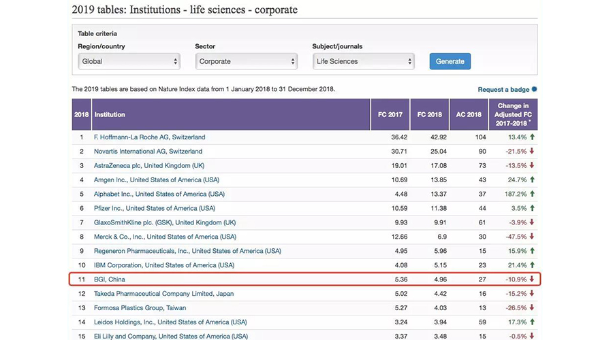The image size is (613, 340).
Task: Sort by the 2018 rank column header
Action: click(x=81, y=114)
